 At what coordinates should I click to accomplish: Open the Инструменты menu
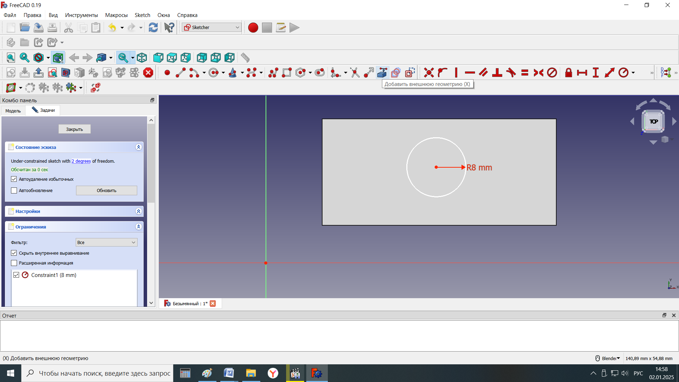click(81, 15)
